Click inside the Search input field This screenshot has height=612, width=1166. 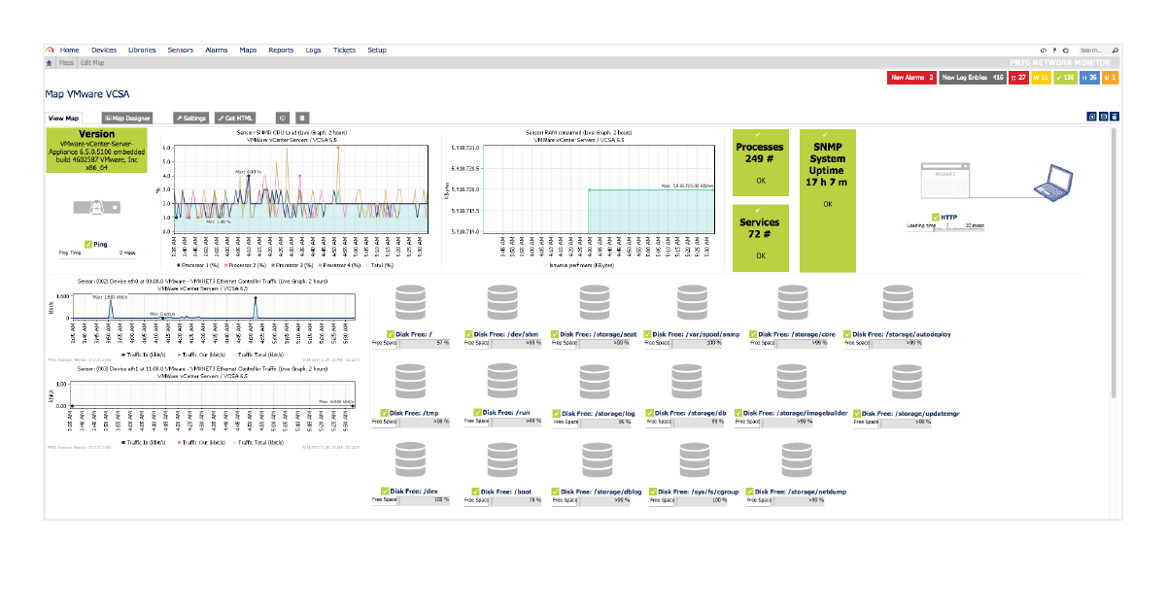1093,50
